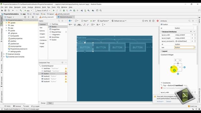Click the Open folder toolbar icon
The image size is (201, 113).
tap(2, 10)
